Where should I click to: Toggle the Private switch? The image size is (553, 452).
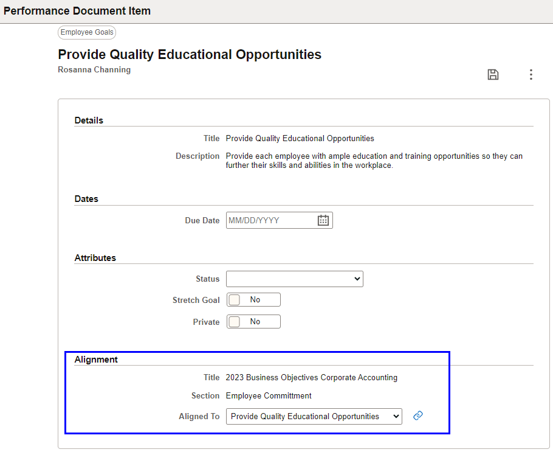253,322
